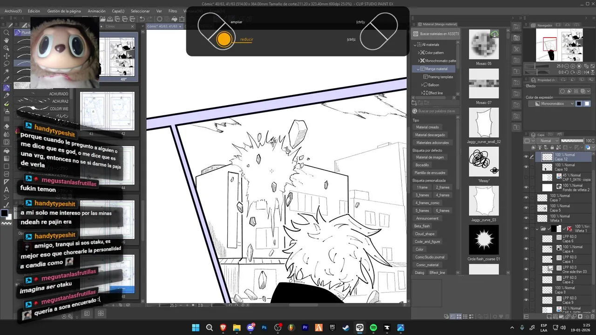Screen dimensions: 596x335
Task: Select the Eyedropper tool
Action: tap(7, 80)
